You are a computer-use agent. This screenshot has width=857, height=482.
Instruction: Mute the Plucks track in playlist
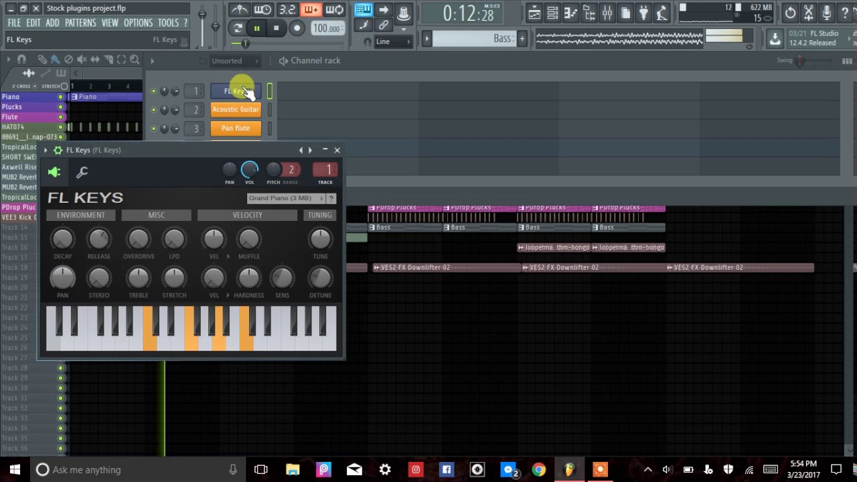pos(60,107)
